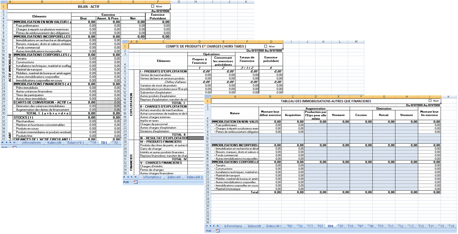Jump to last sheet in Compte de Produits window

coord(136,177)
